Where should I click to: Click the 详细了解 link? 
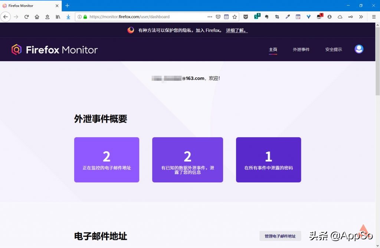click(236, 30)
